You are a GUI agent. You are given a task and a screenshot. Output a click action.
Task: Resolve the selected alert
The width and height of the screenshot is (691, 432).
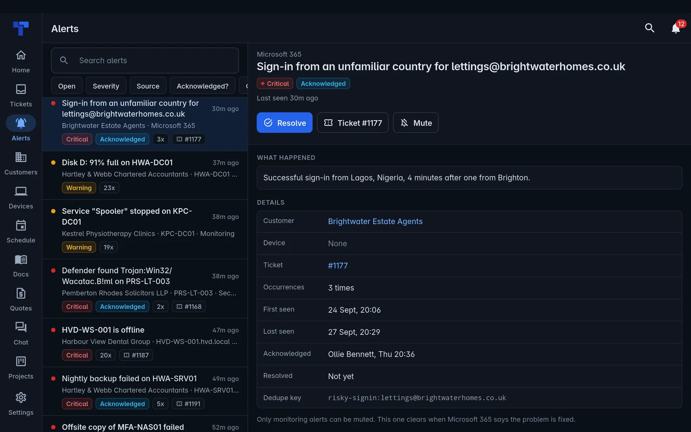click(285, 123)
